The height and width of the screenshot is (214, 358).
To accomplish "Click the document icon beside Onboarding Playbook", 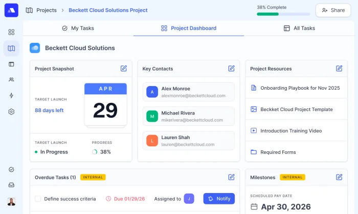I will click(254, 88).
